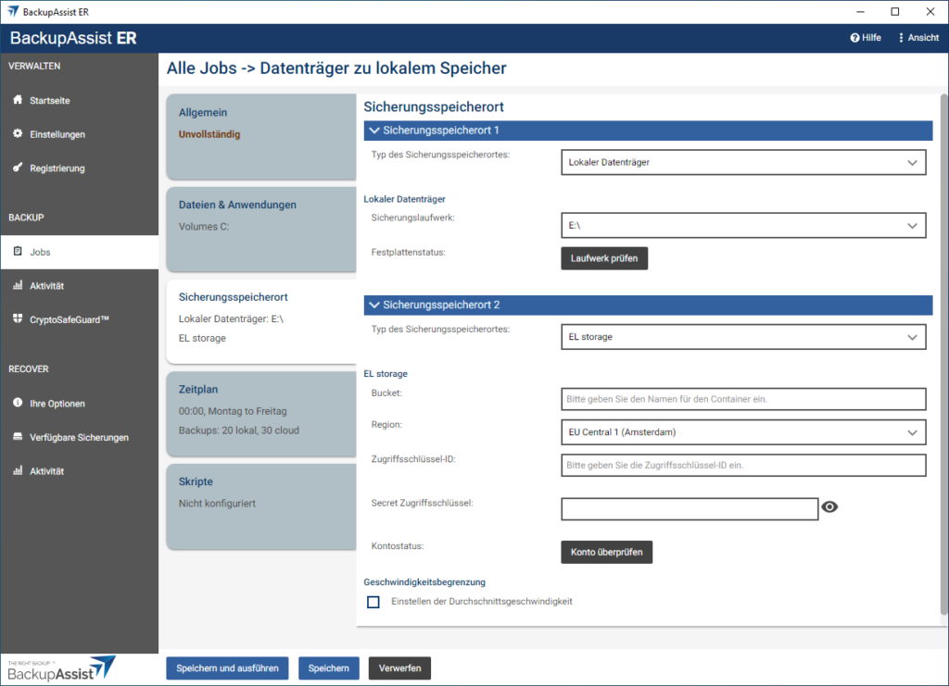Click the Bucket name input field
Viewport: 949px width, 686px height.
(742, 399)
